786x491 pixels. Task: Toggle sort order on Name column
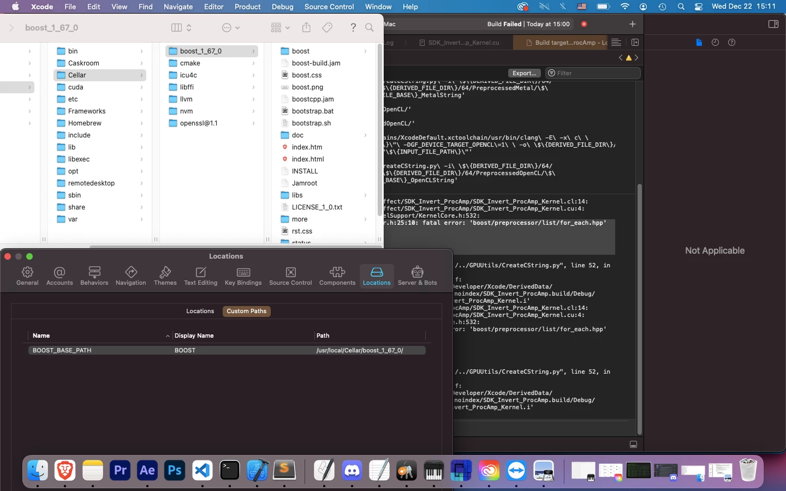[x=168, y=336]
